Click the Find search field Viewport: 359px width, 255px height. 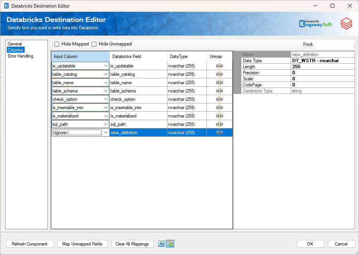(335, 44)
